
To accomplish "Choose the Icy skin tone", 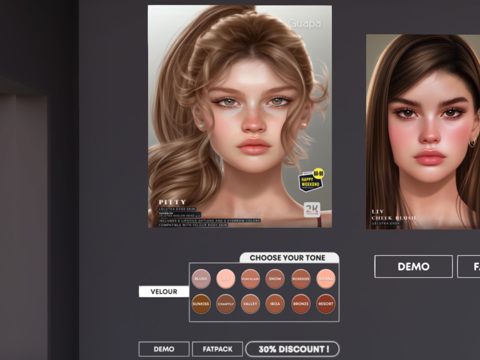I will [225, 279].
